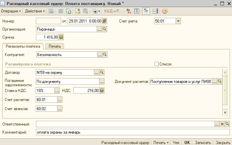The width and height of the screenshot is (232, 145).
Task: Open Организация details via magnifier icon
Action: point(104,30)
